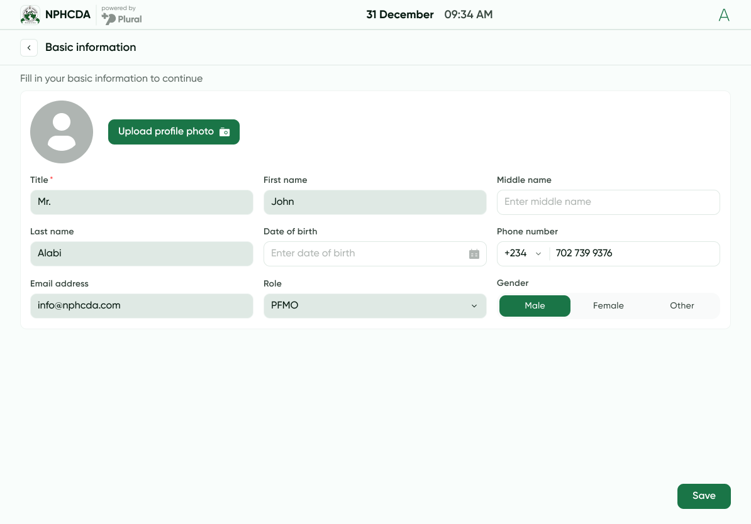Click Upload profile photo button
751x524 pixels.
(x=174, y=131)
